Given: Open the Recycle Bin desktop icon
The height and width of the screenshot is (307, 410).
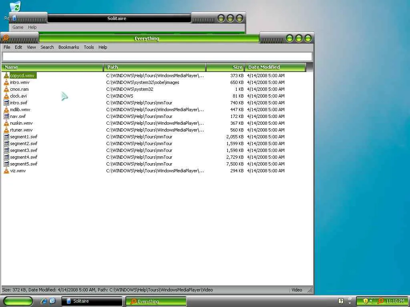Looking at the screenshot, I should (x=16, y=6).
